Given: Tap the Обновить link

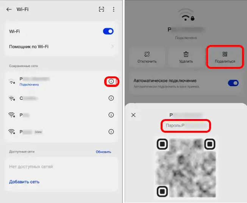Looking at the screenshot, I should [103, 152].
